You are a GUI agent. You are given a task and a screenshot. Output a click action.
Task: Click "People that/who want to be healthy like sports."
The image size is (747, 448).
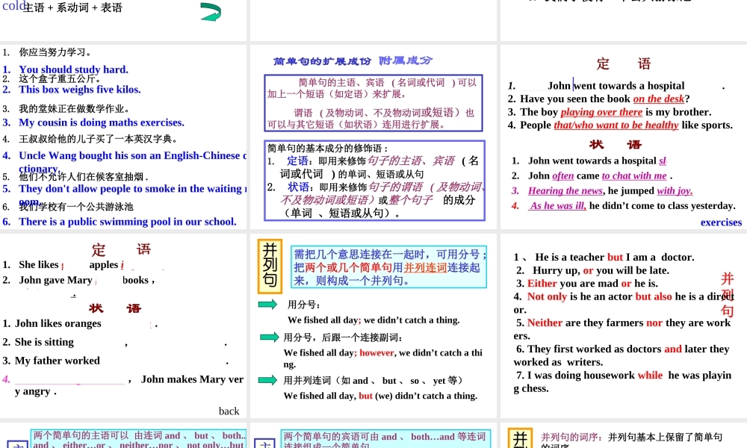pyautogui.click(x=627, y=125)
